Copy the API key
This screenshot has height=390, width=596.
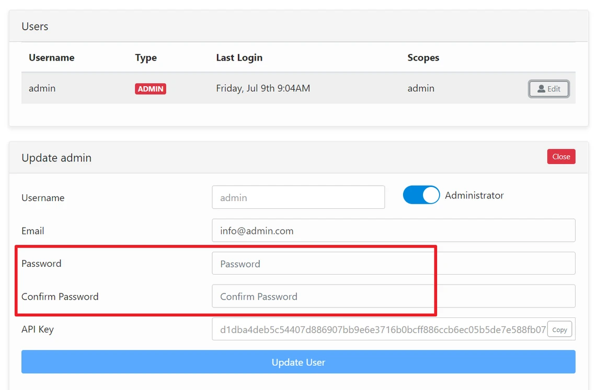[559, 329]
